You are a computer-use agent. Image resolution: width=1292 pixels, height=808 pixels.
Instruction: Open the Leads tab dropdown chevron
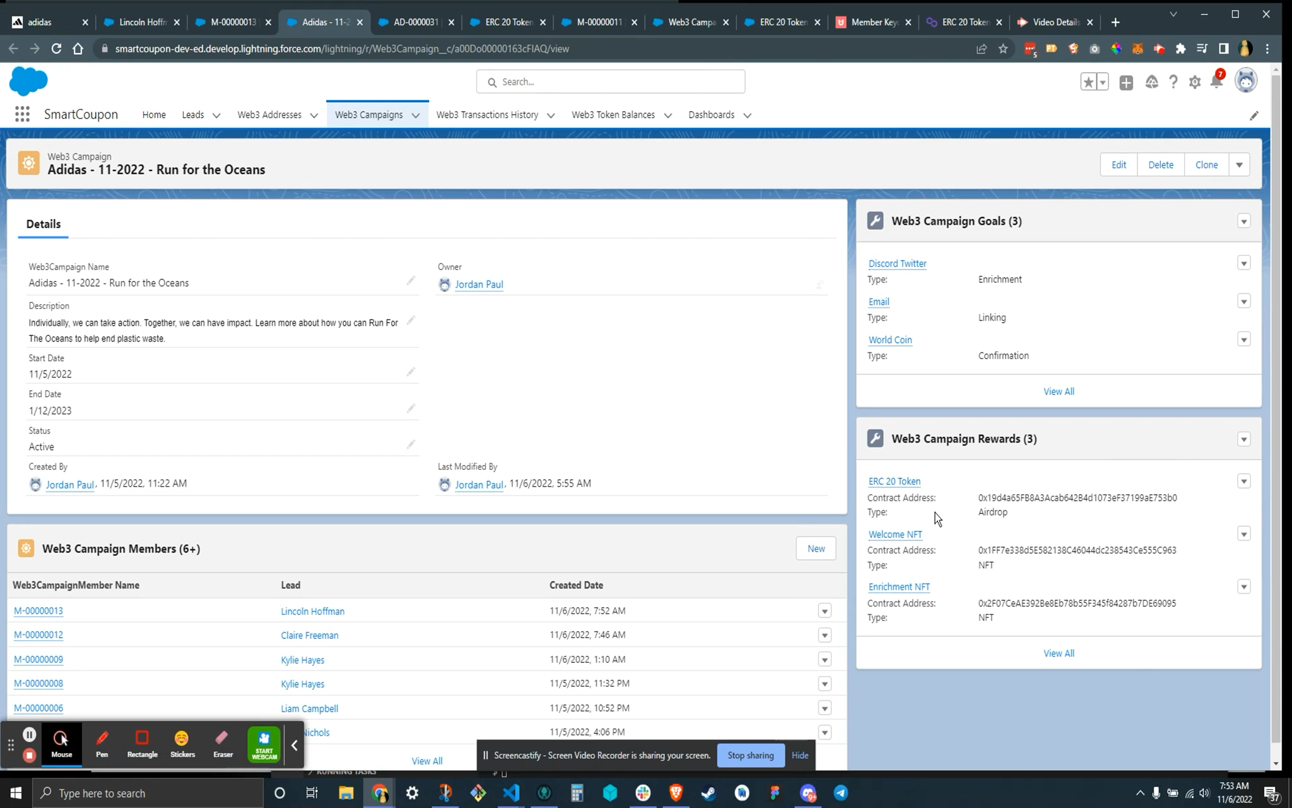(x=216, y=116)
